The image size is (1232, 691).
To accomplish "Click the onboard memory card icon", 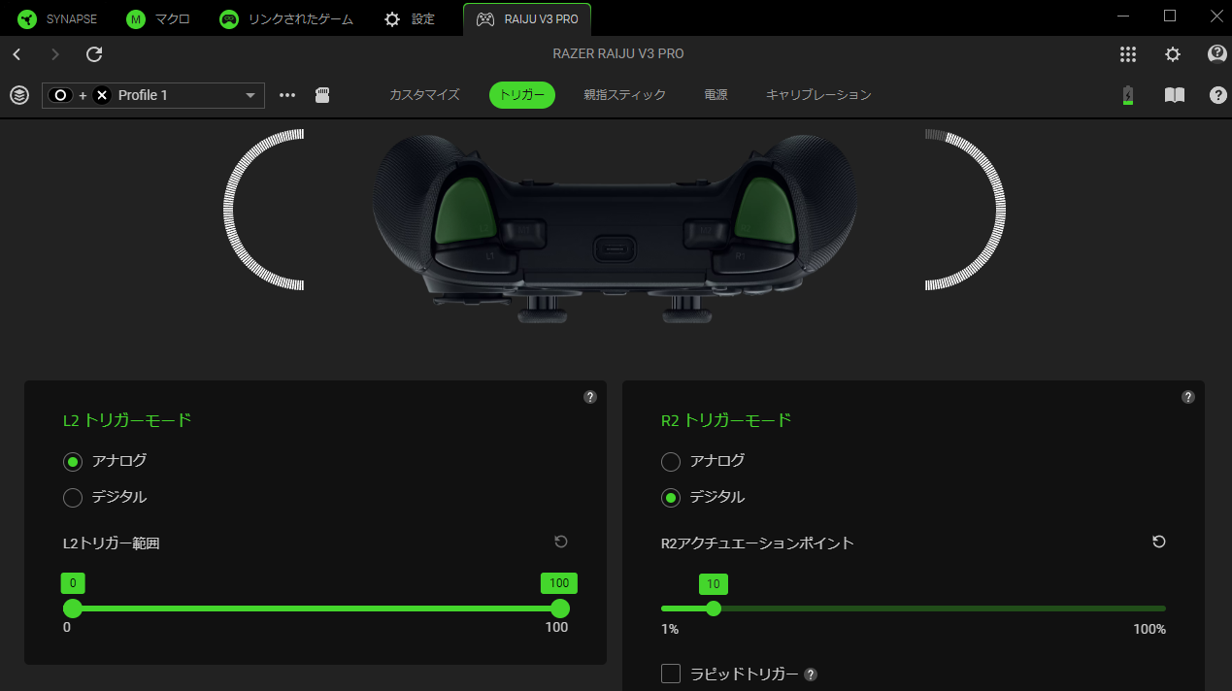I will [323, 95].
